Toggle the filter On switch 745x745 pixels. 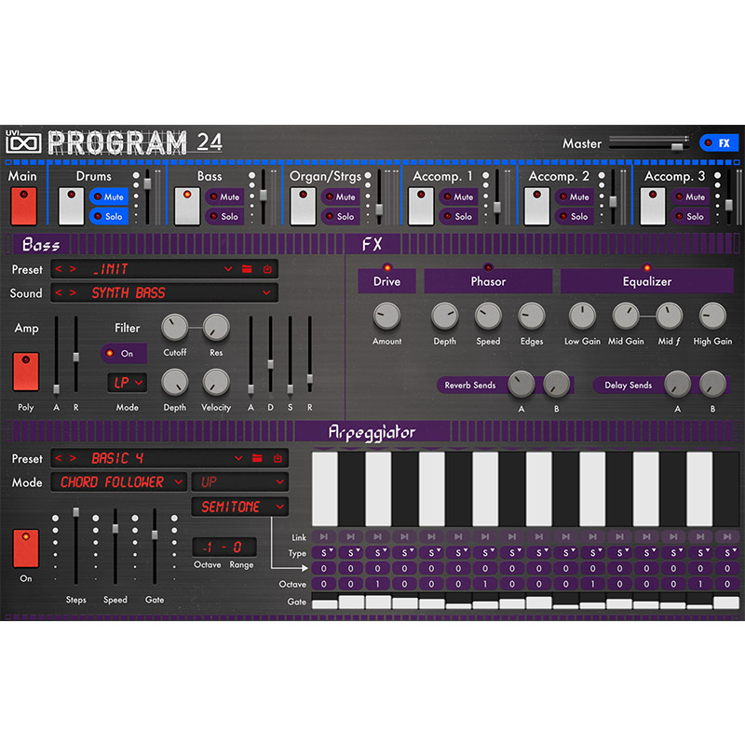(x=123, y=354)
